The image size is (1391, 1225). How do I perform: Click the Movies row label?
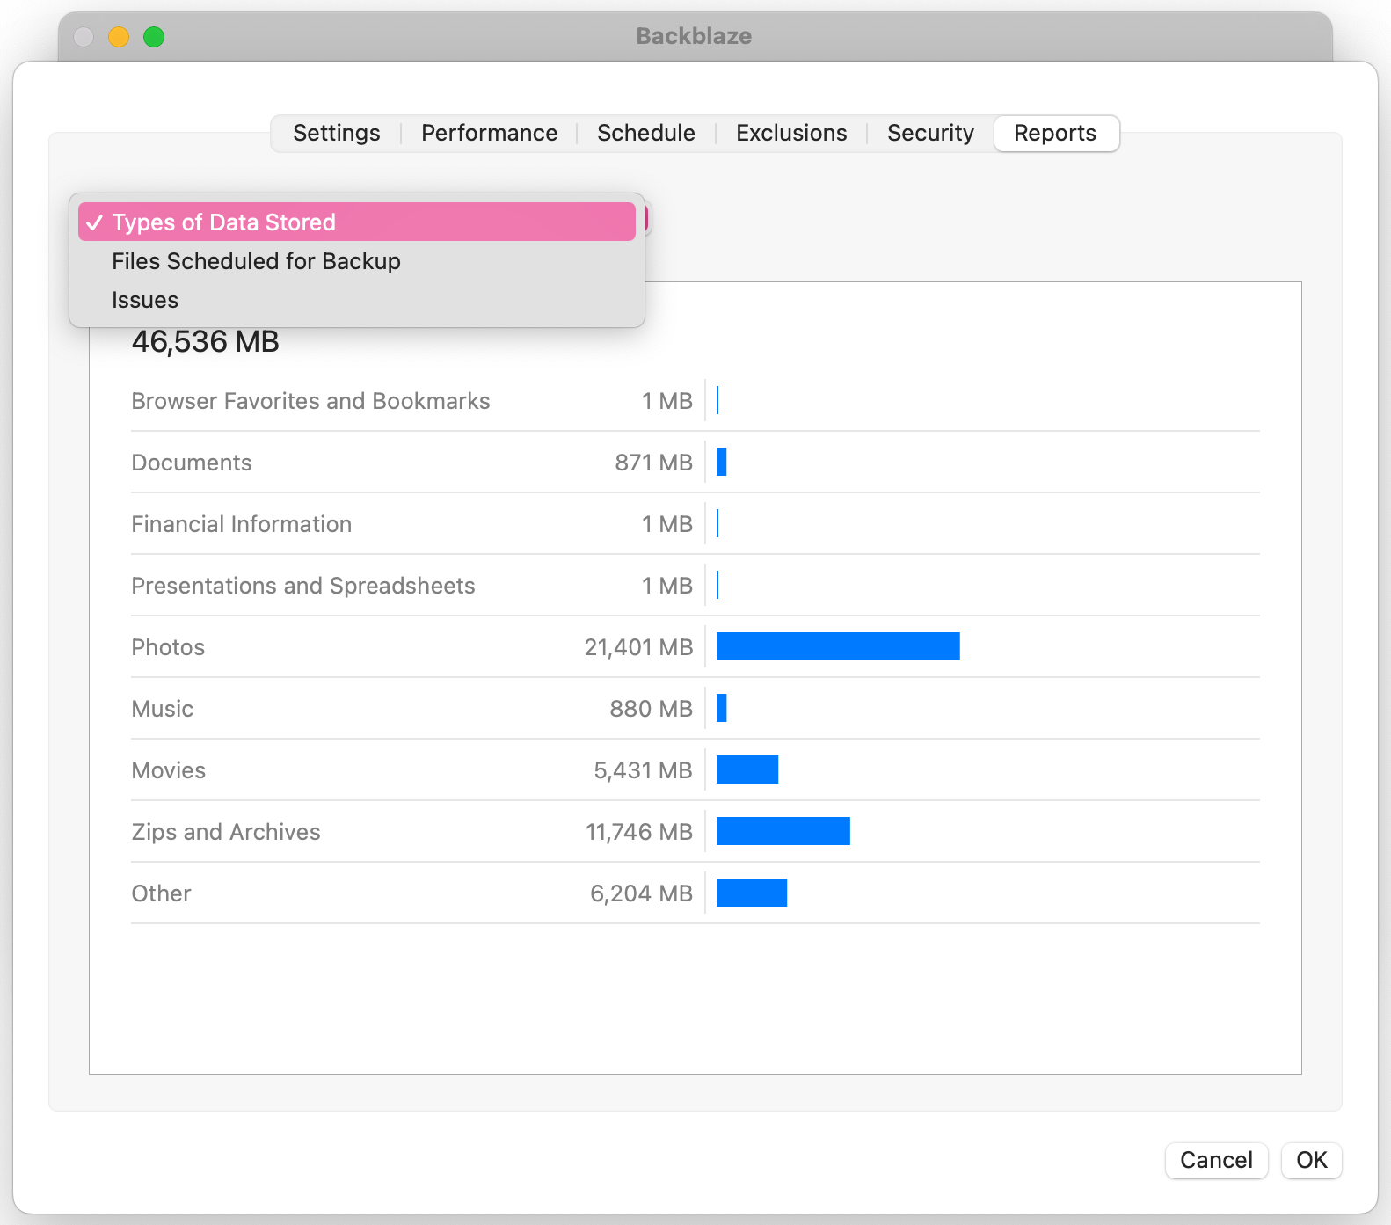click(x=169, y=770)
